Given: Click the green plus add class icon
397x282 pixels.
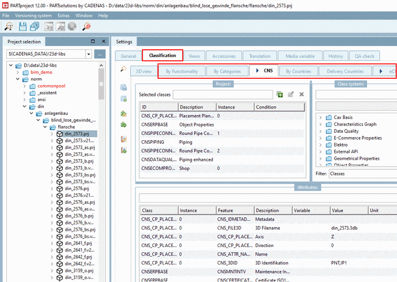Looking at the screenshot, I should [279, 94].
